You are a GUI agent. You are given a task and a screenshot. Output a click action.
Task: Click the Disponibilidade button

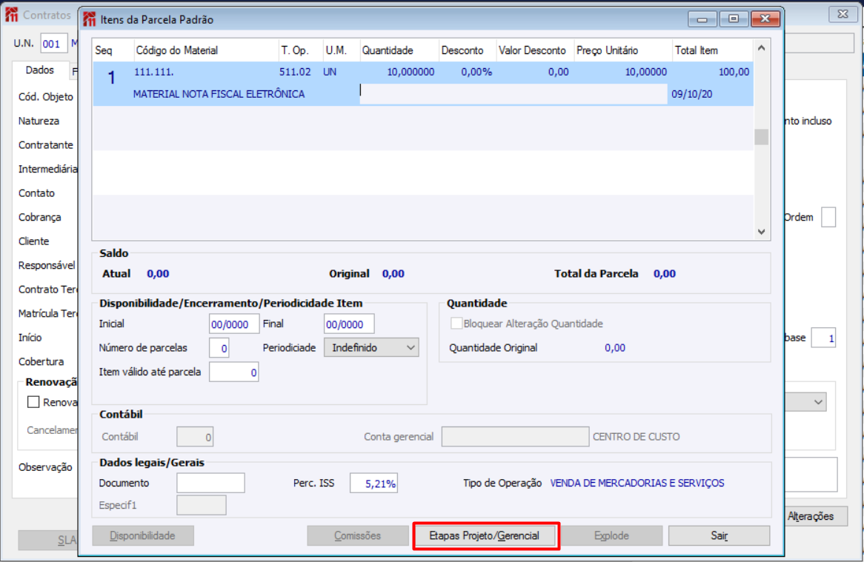pos(143,535)
